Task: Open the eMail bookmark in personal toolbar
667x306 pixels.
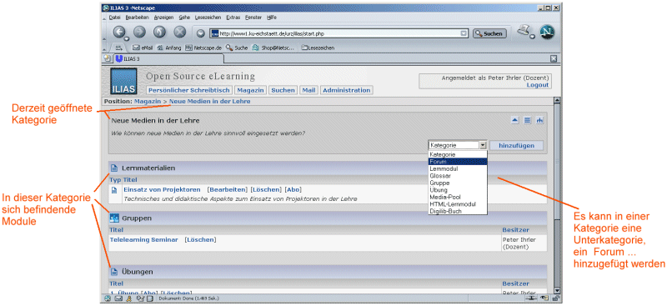Action: pyautogui.click(x=143, y=48)
